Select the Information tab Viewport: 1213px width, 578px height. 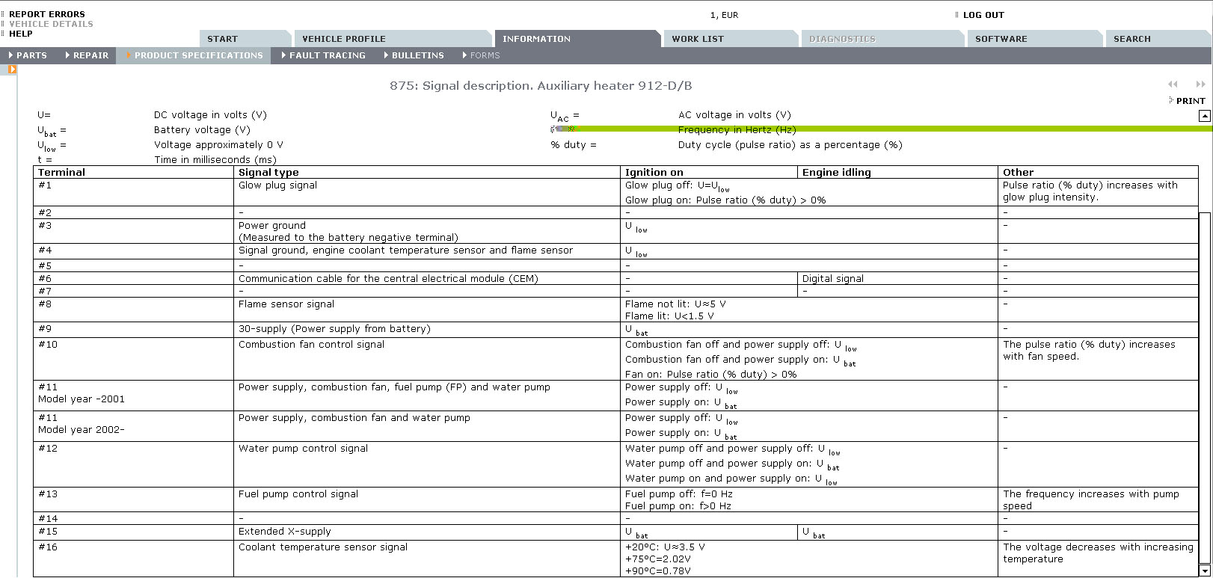[x=536, y=39]
